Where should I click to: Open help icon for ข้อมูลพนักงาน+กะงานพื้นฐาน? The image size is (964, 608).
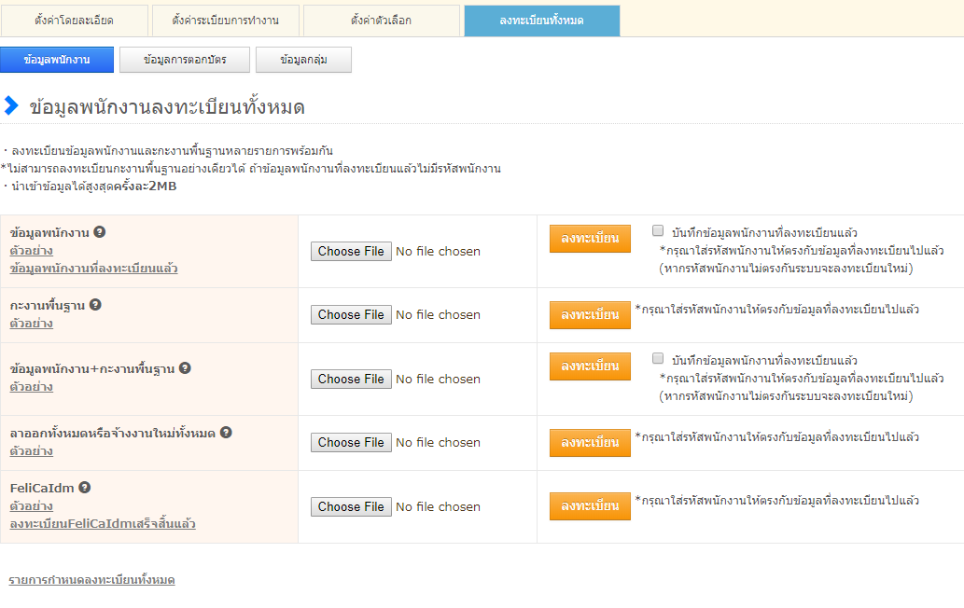(x=185, y=368)
